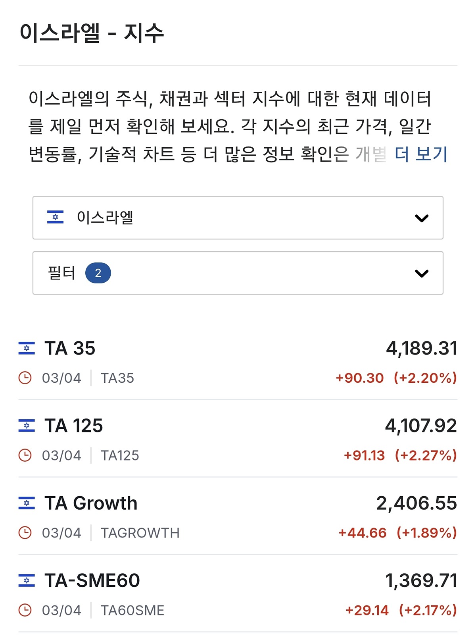The image size is (476, 636).
Task: Click the Israel flag beside TA Growth
Action: 27,503
